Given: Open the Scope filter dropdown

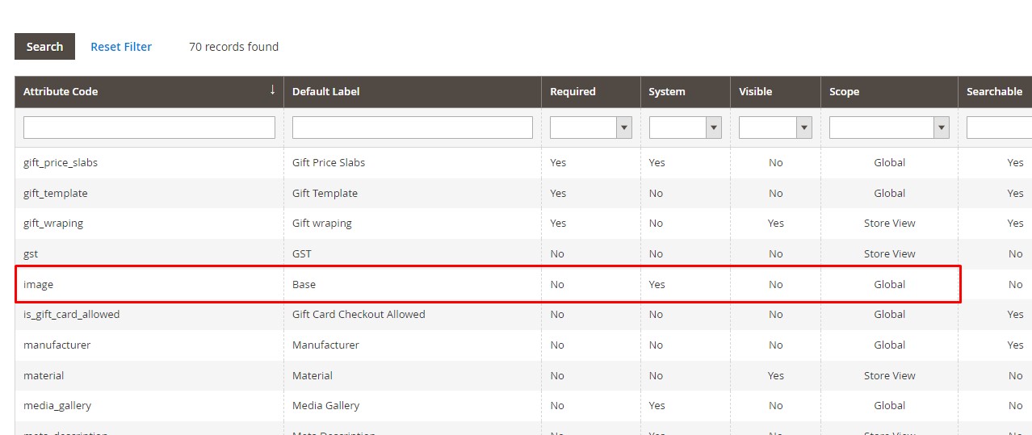Looking at the screenshot, I should coord(889,128).
